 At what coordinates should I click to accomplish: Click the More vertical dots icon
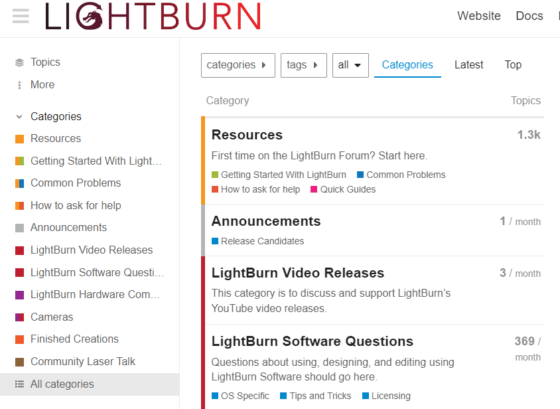[19, 85]
